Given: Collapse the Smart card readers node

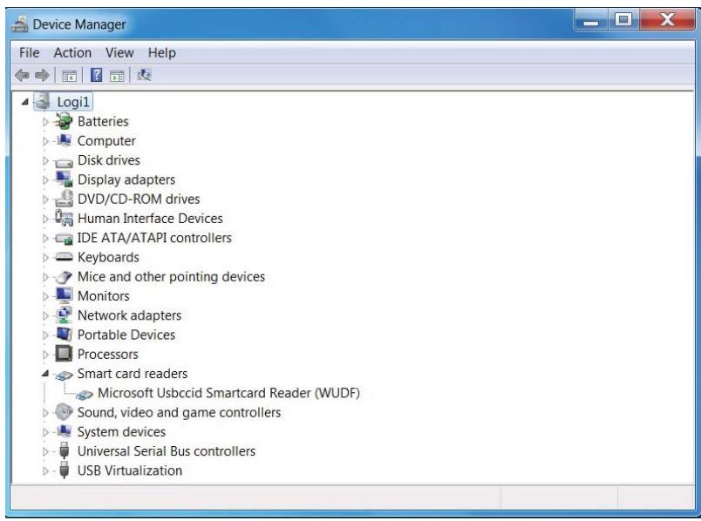Looking at the screenshot, I should click(45, 374).
